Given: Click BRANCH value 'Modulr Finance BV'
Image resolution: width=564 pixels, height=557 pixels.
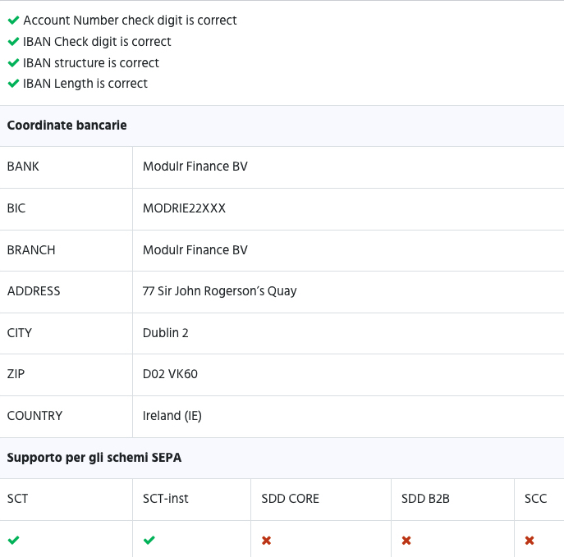Looking at the screenshot, I should click(195, 249).
